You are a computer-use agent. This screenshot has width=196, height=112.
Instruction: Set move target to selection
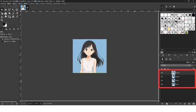(x=9, y=34)
